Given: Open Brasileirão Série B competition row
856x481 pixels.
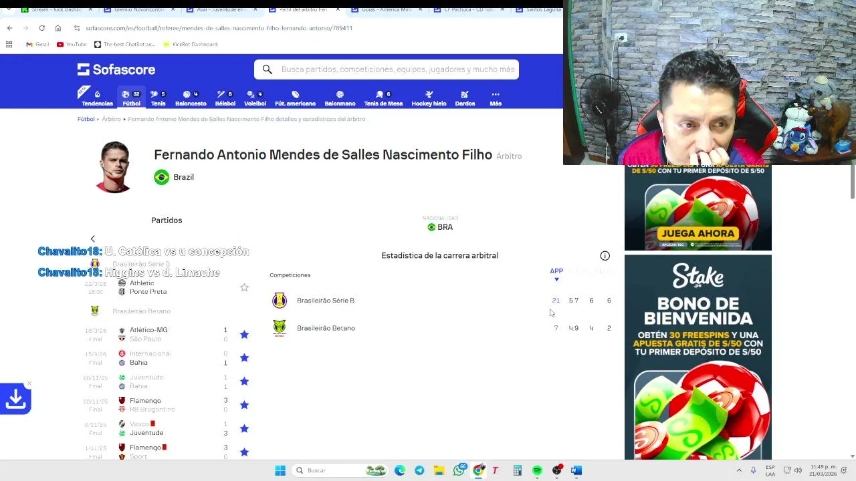Looking at the screenshot, I should [441, 301].
